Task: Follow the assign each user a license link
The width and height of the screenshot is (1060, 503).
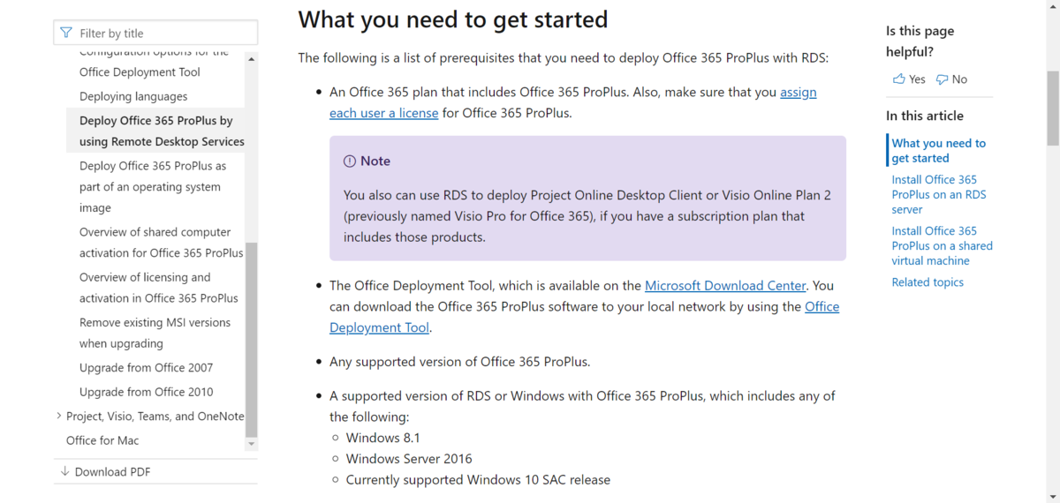Action: pyautogui.click(x=572, y=102)
